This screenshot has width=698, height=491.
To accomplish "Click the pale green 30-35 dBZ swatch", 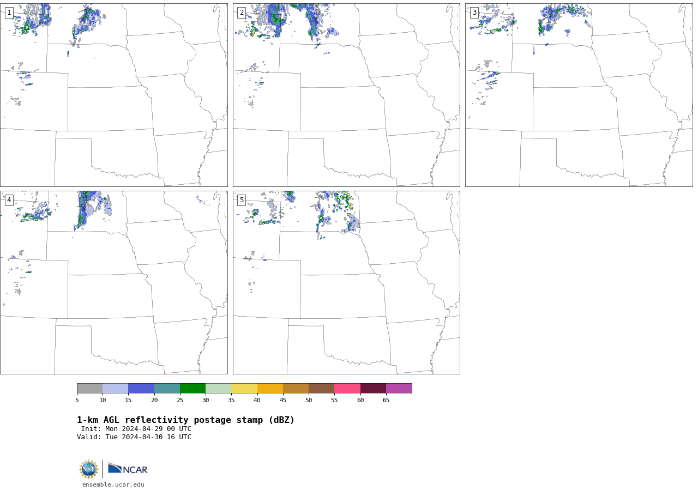I will pyautogui.click(x=218, y=389).
